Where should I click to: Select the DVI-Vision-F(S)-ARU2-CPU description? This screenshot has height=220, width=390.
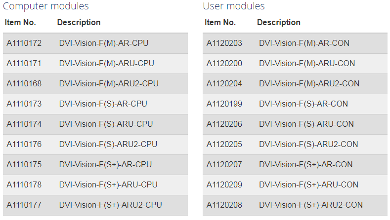(108, 144)
